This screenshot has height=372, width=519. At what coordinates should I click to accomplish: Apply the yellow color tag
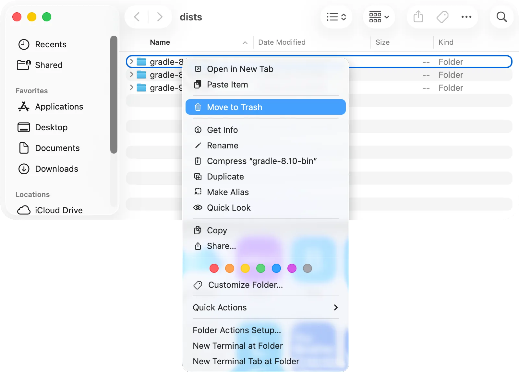pyautogui.click(x=245, y=268)
